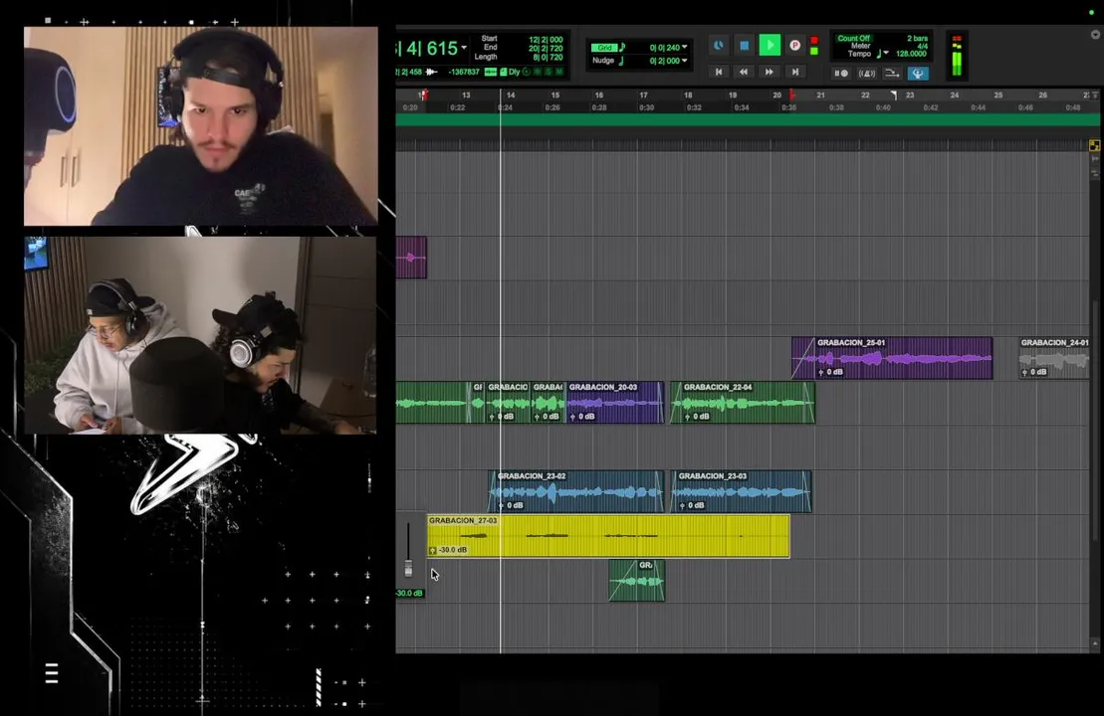Select the GRABACION_20-03 clip
Image resolution: width=1104 pixels, height=716 pixels.
coord(614,403)
